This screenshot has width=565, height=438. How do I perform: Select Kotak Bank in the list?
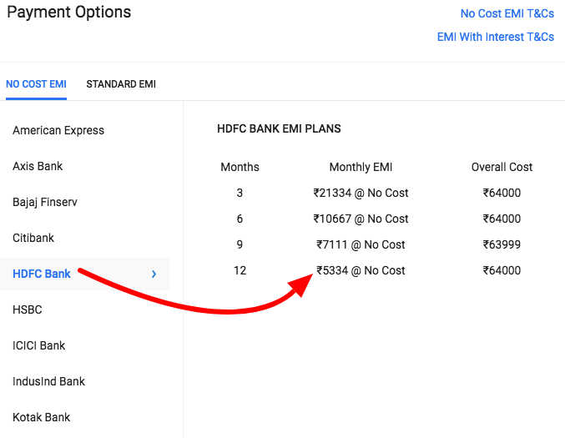tap(41, 417)
